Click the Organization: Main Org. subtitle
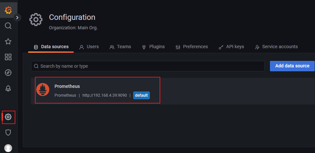Image resolution: width=315 pixels, height=153 pixels. 73,28
